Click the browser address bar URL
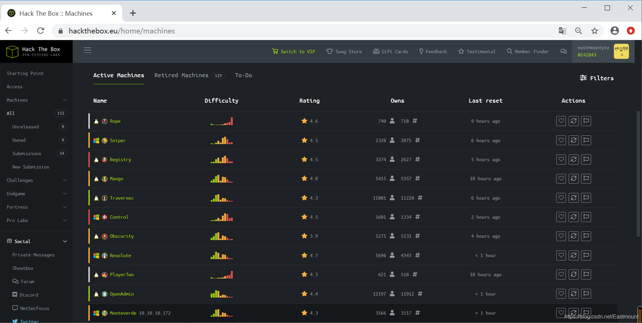 pos(122,31)
